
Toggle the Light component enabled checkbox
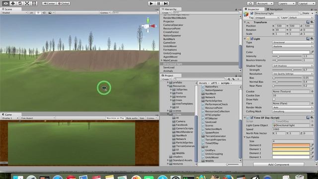[x=252, y=39]
